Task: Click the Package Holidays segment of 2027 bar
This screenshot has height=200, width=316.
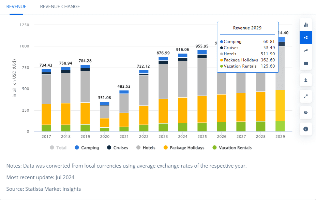Action: pos(241,108)
